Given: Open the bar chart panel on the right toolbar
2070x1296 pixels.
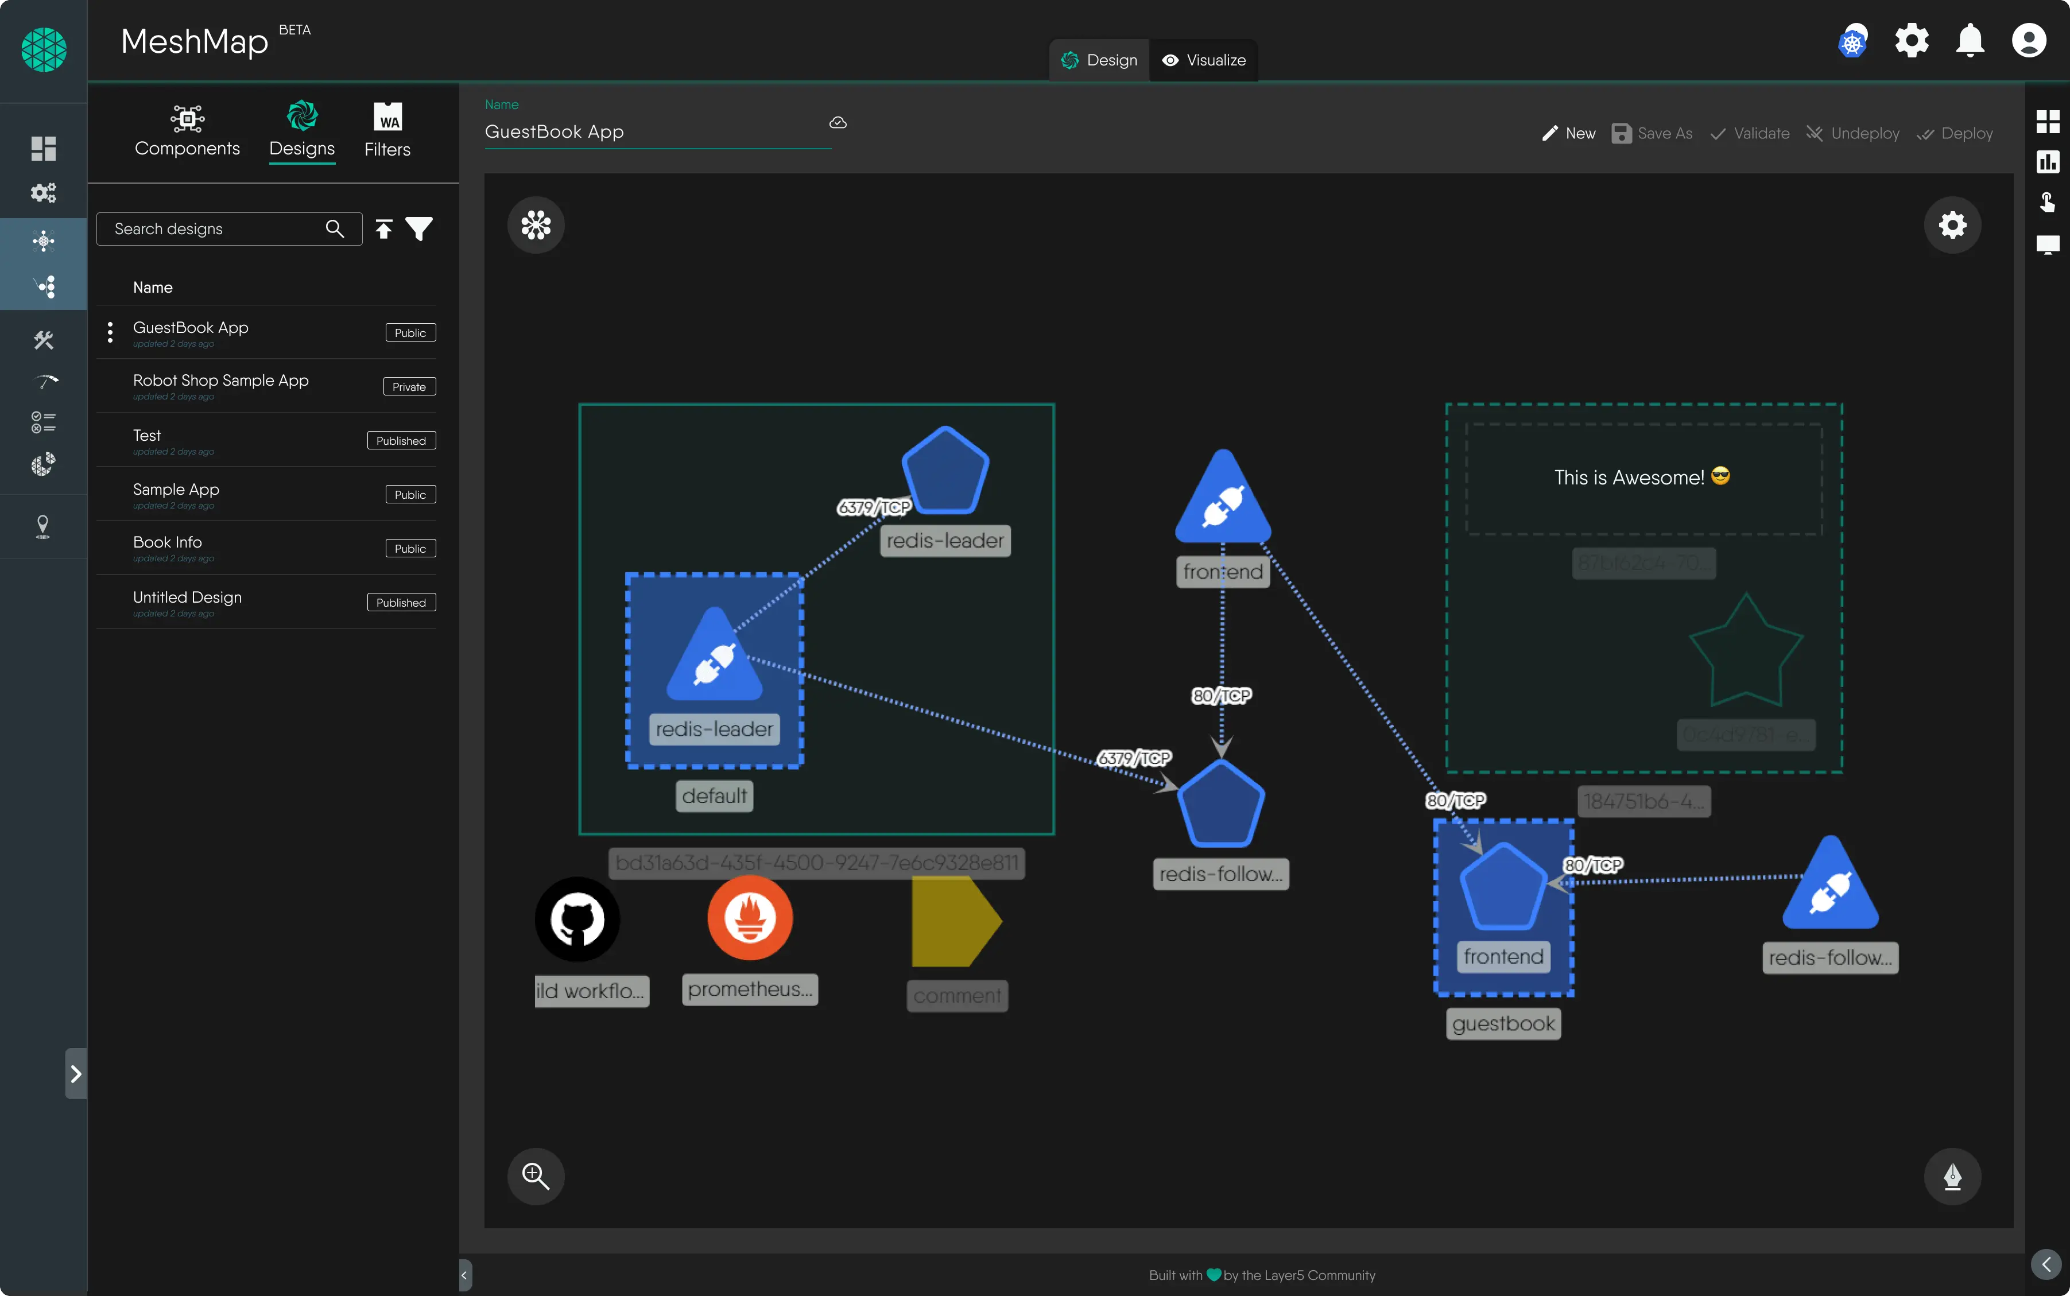Looking at the screenshot, I should click(2049, 162).
